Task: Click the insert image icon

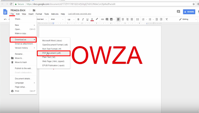Action: coord(111,19)
